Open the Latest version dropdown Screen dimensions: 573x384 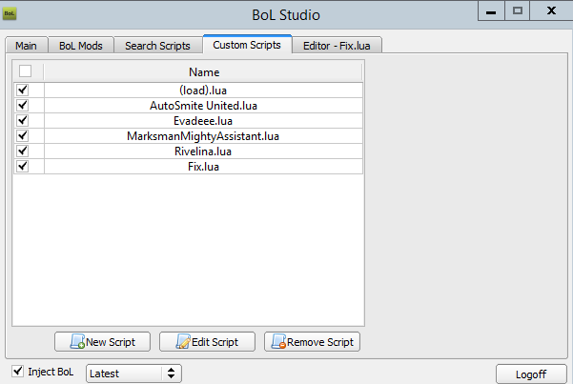click(133, 374)
